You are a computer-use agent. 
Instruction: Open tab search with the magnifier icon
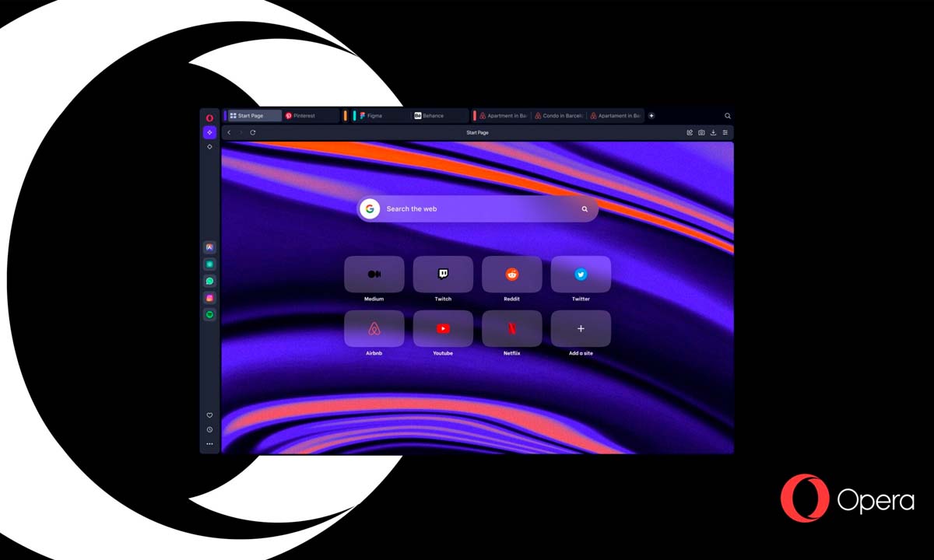click(727, 115)
